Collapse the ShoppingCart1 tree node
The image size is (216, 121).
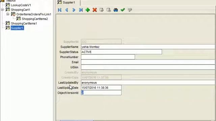pyautogui.click(x=2, y=10)
